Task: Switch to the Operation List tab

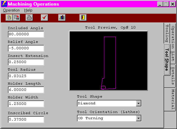Action: click(173, 43)
